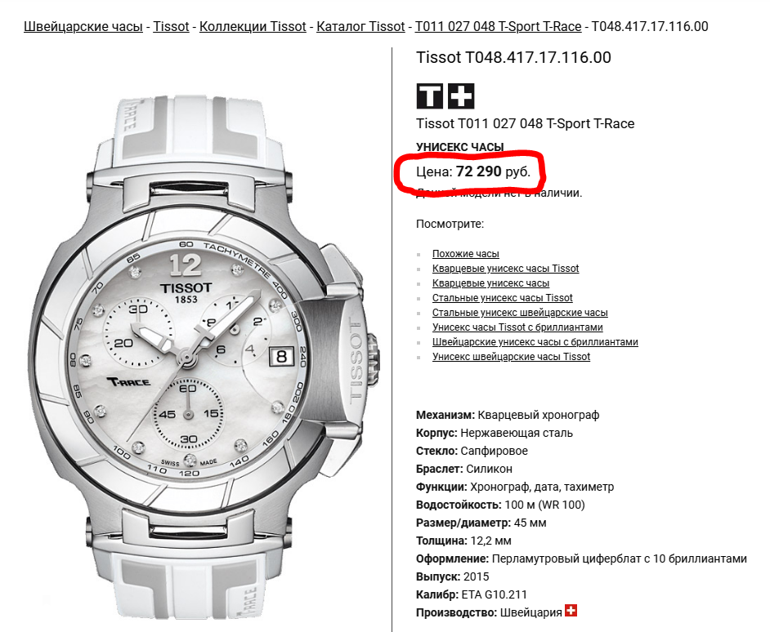Click the Tissot T logo icon
770x632 pixels.
tap(430, 96)
